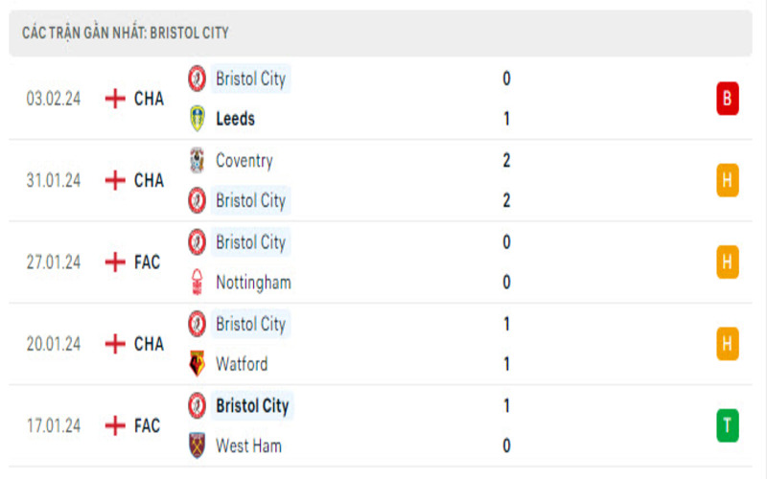Click the green T result badge

(728, 425)
